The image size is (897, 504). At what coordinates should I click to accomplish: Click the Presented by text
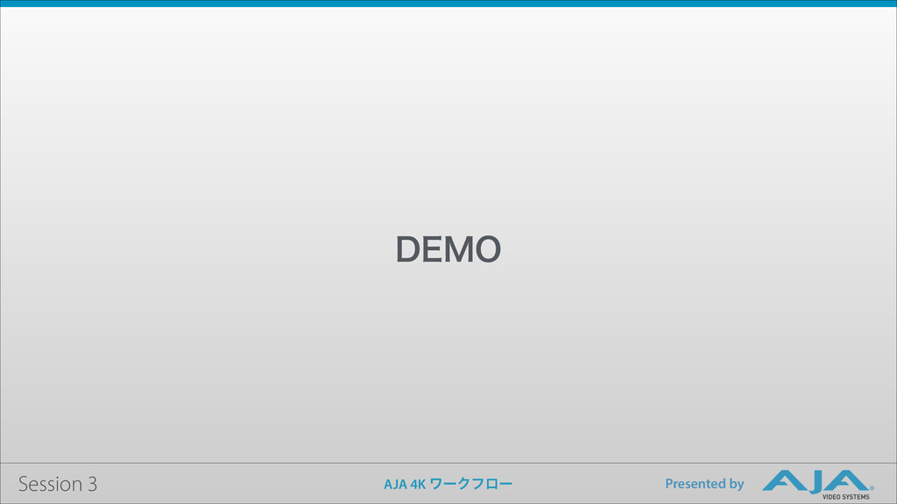pyautogui.click(x=704, y=483)
